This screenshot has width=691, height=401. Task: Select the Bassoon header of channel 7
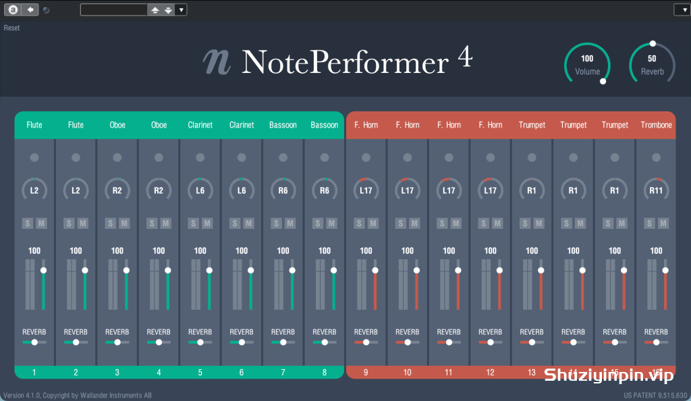click(x=283, y=125)
